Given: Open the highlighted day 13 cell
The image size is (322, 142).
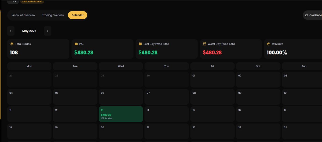Looking at the screenshot, I should pos(121,114).
